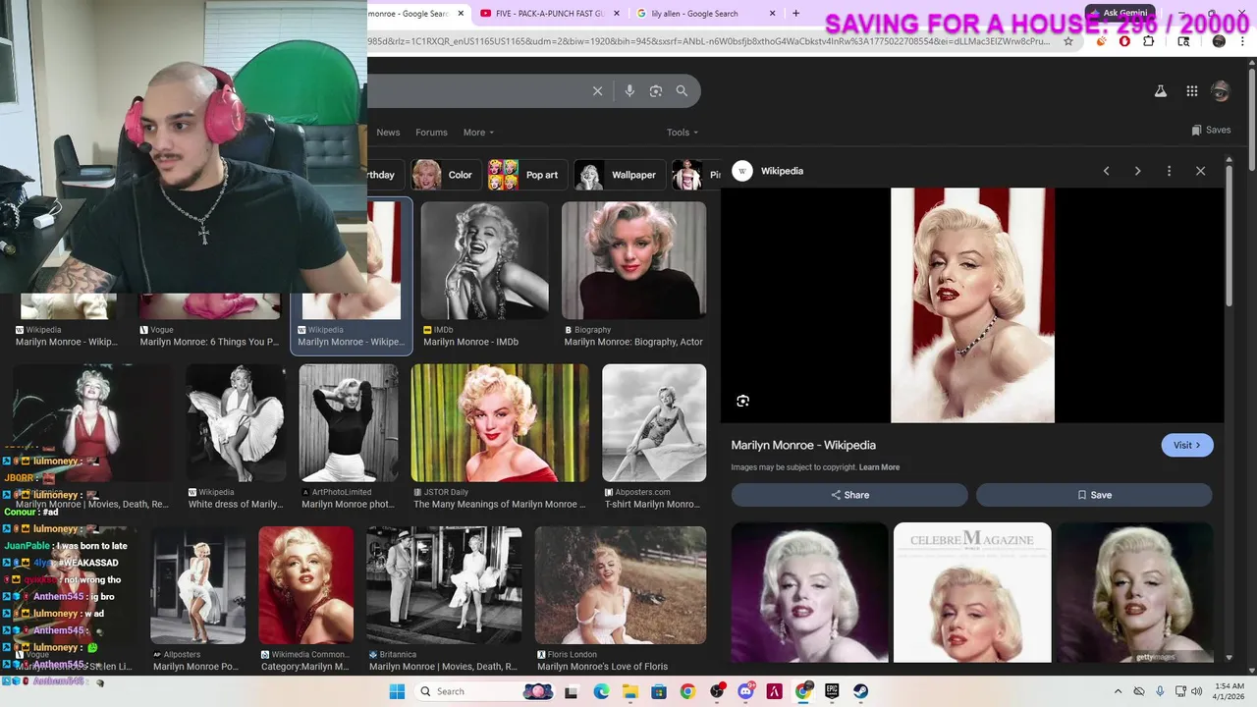
Task: Click the Visit button
Action: [x=1187, y=445]
